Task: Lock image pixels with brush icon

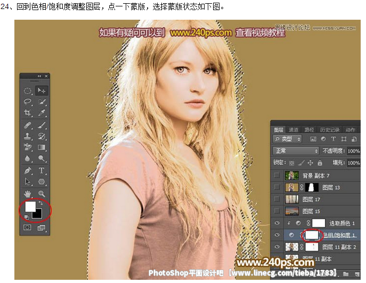Action: (301, 163)
